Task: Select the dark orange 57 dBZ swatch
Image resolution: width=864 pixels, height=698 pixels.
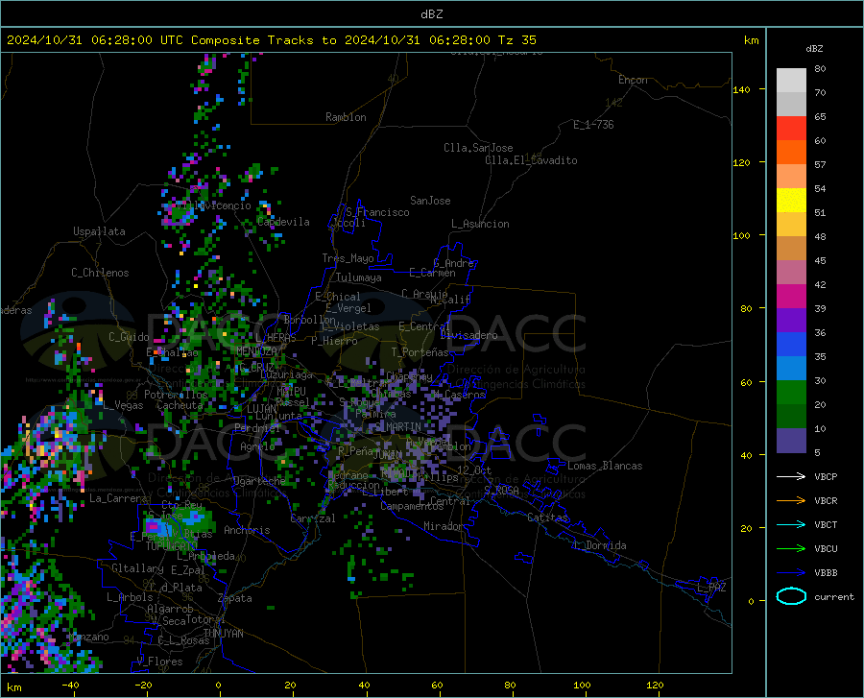Action: (791, 153)
